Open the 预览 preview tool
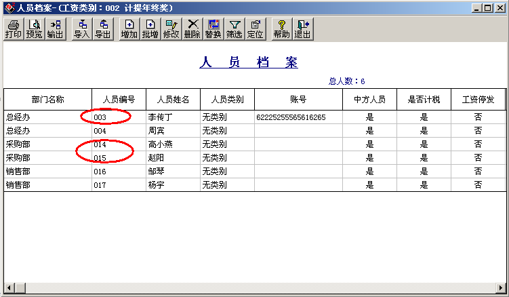This screenshot has width=509, height=297. [x=35, y=29]
